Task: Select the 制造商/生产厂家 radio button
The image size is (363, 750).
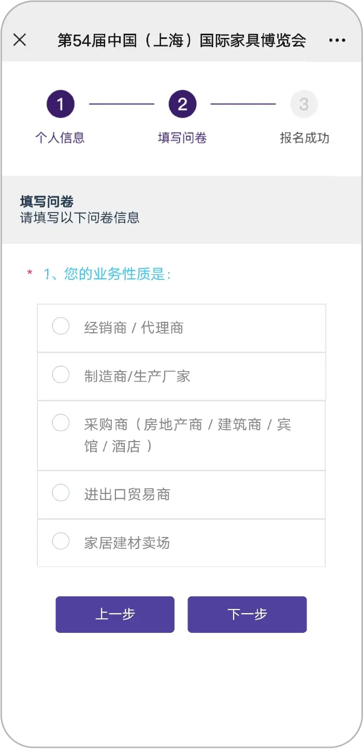Action: coord(61,375)
